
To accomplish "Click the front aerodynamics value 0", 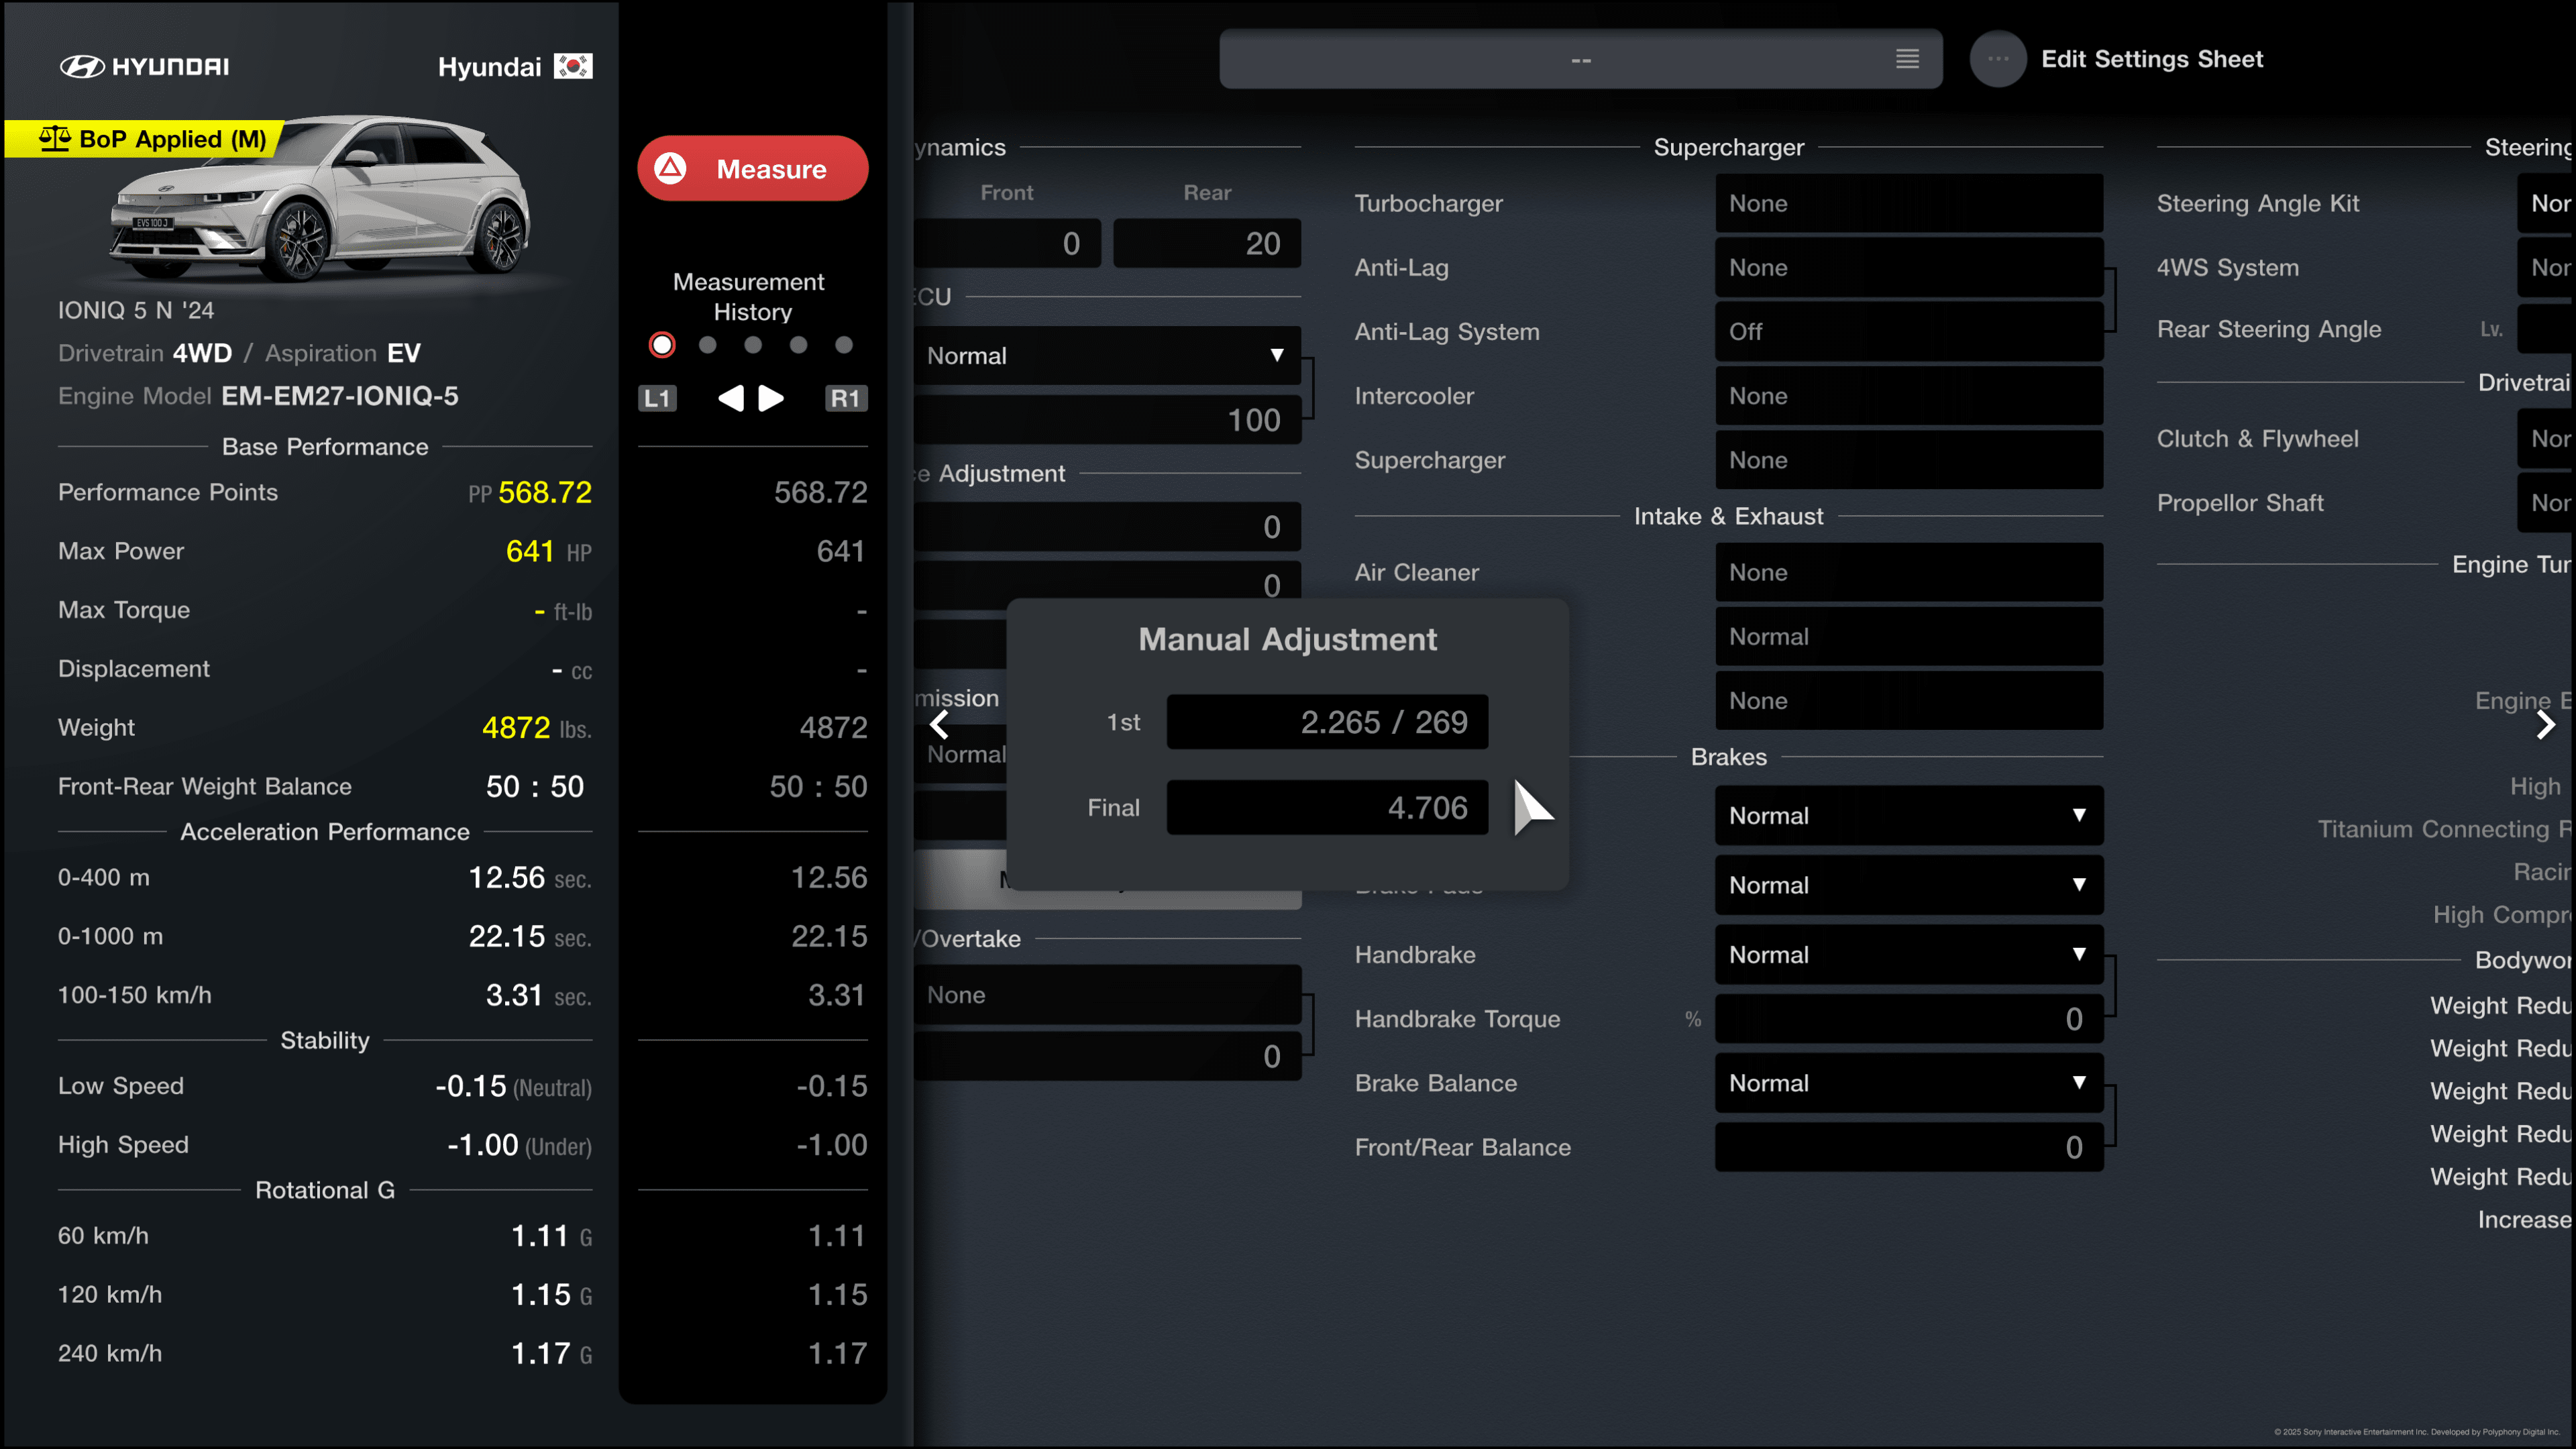I will coord(1007,243).
